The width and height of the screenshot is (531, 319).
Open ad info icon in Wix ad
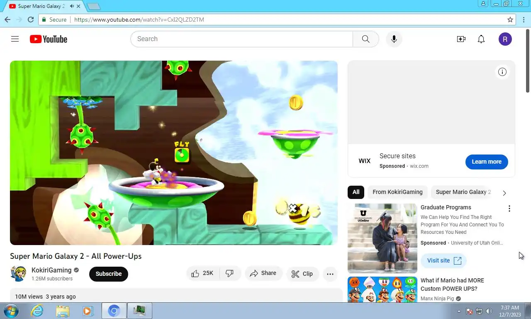tap(502, 72)
